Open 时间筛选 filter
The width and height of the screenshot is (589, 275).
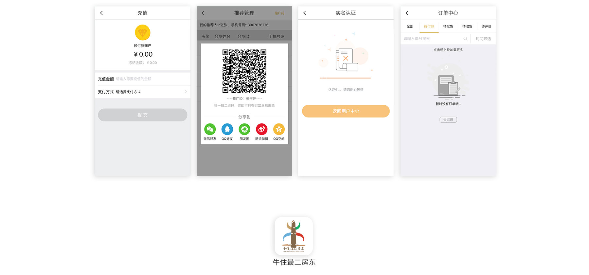pos(483,39)
